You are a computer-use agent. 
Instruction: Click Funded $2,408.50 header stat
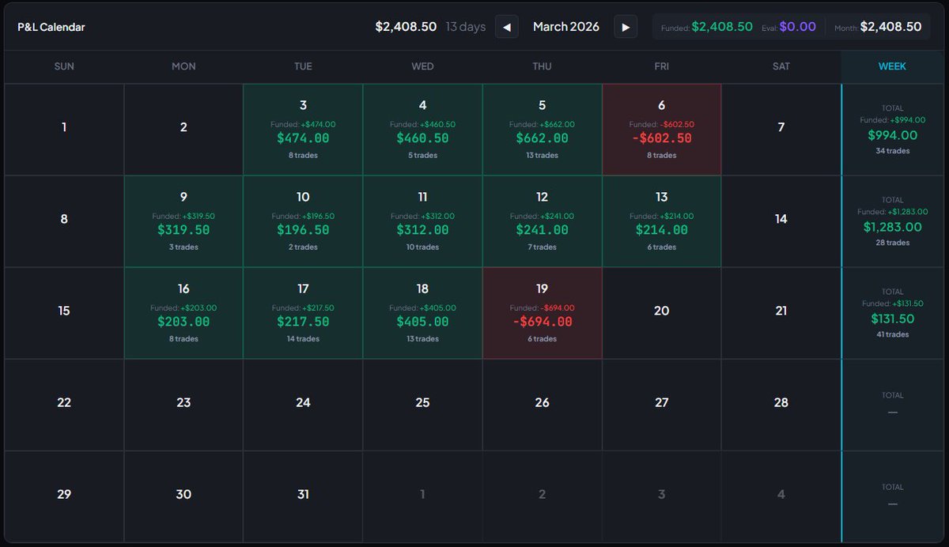point(707,27)
